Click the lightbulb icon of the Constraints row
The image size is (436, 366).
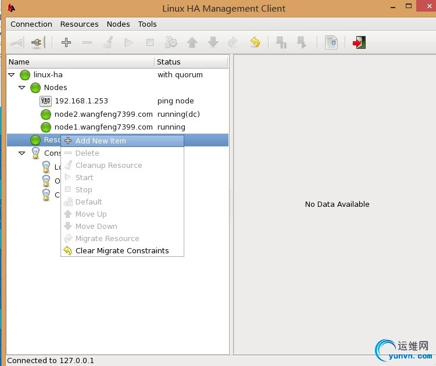[x=35, y=153]
